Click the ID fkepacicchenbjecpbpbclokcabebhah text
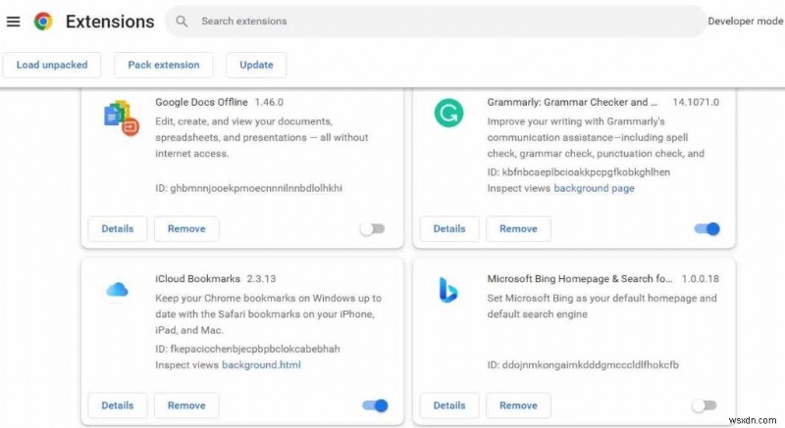Screen dimensions: 785x428 click(248, 349)
